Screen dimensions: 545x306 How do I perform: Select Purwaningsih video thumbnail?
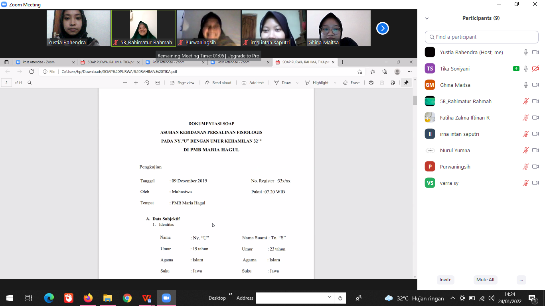pyautogui.click(x=208, y=28)
